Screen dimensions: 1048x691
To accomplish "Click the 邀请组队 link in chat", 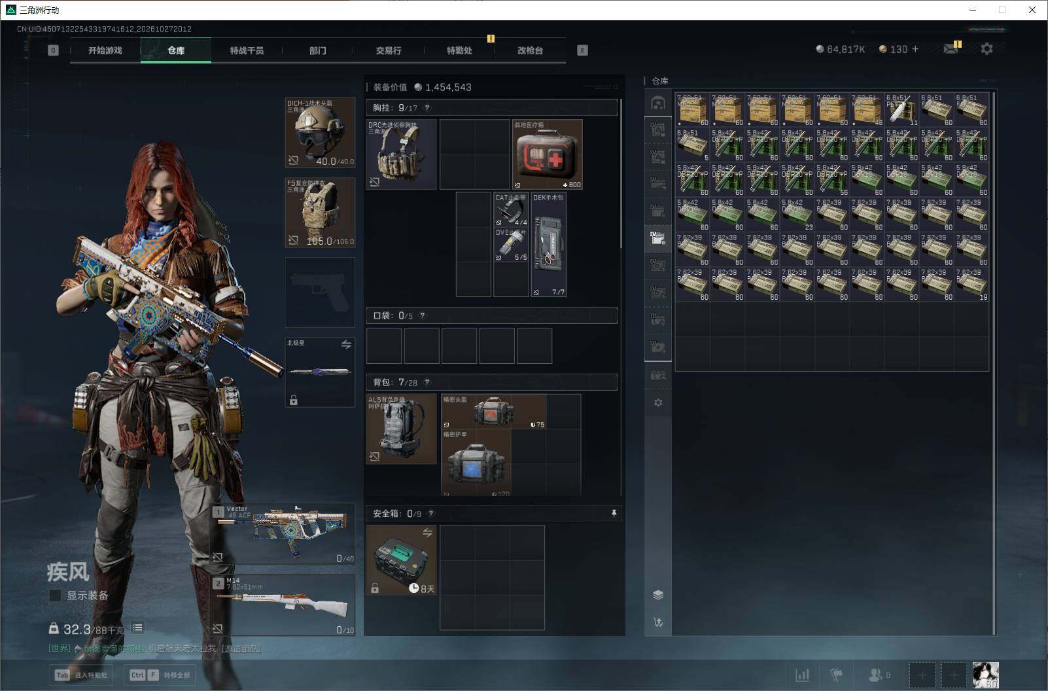I will click(x=241, y=648).
